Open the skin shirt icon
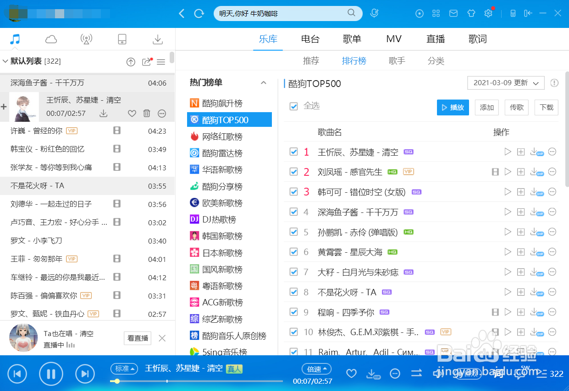Image resolution: width=569 pixels, height=391 pixels. (471, 13)
